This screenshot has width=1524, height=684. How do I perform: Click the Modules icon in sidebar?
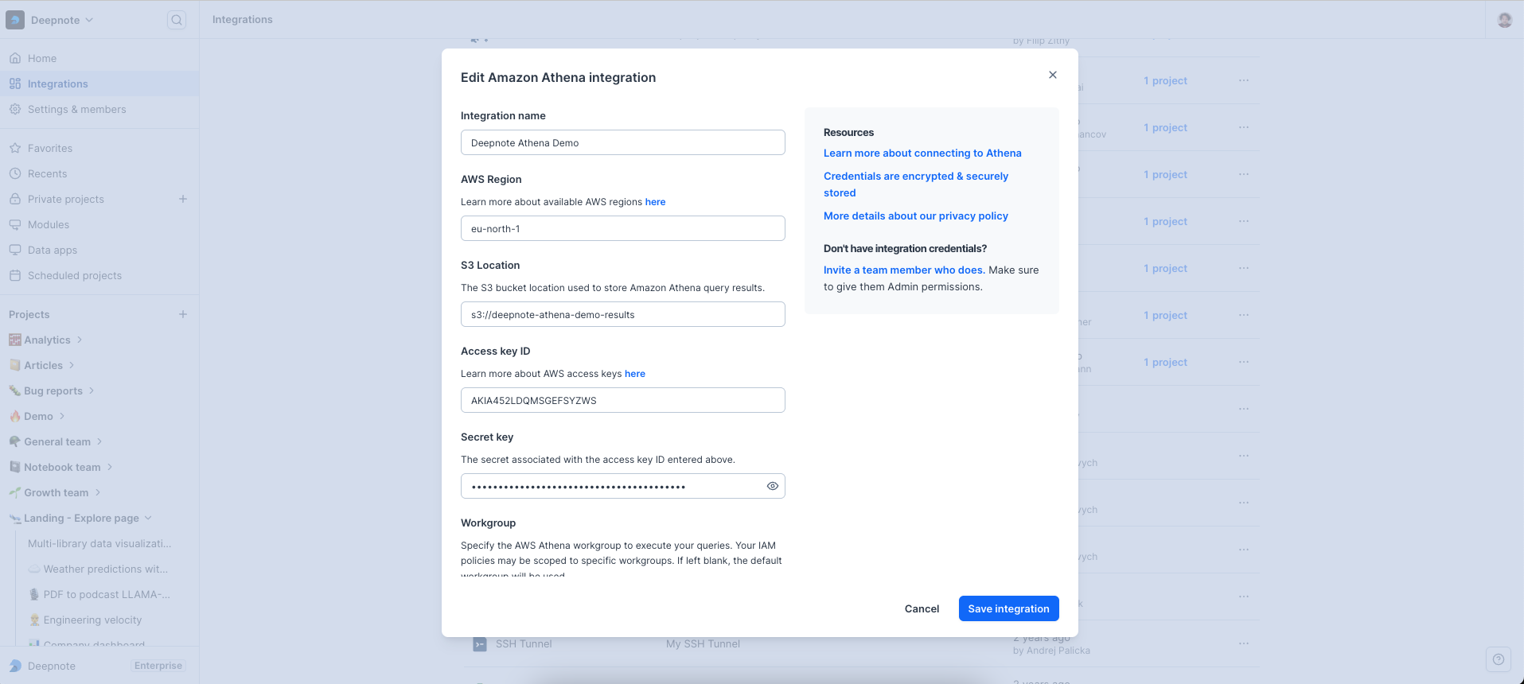click(x=15, y=224)
